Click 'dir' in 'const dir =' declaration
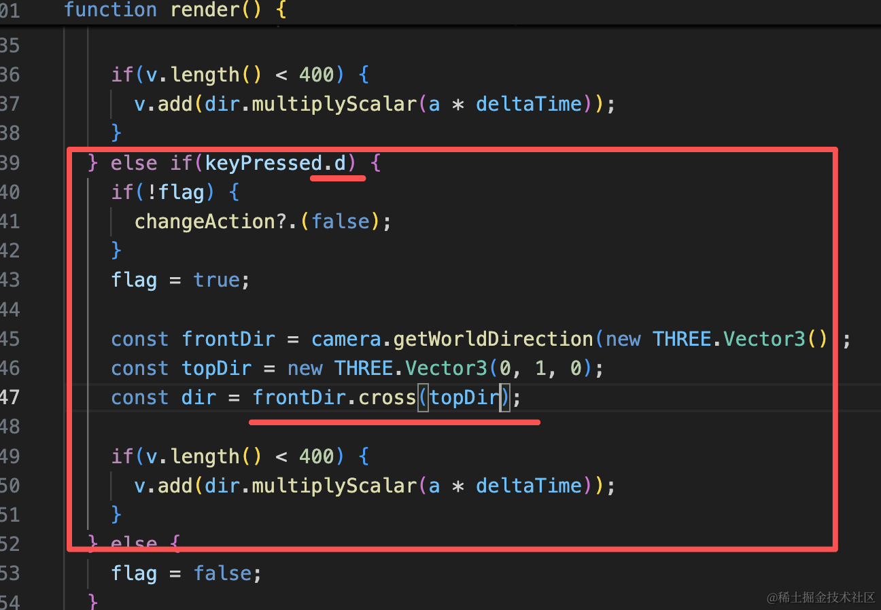881x610 pixels. tap(198, 397)
